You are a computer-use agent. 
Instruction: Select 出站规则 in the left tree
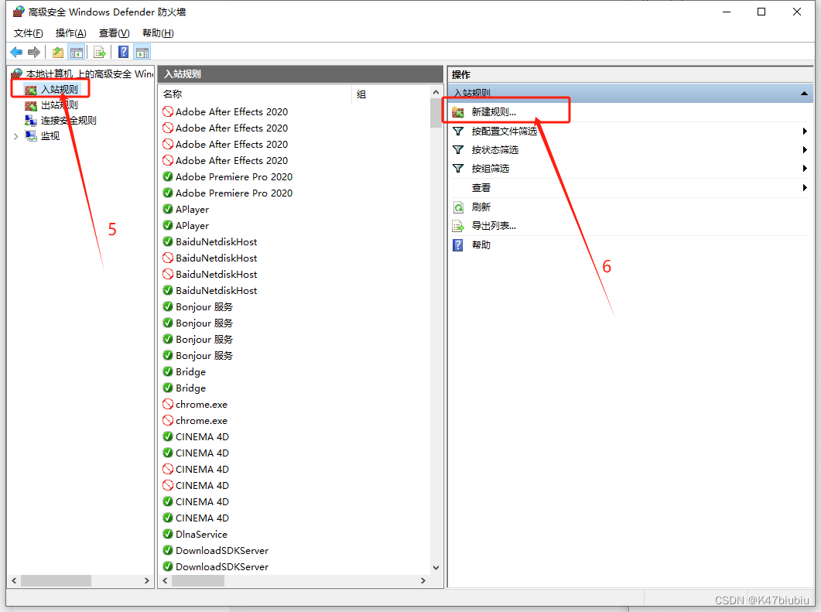click(x=59, y=104)
